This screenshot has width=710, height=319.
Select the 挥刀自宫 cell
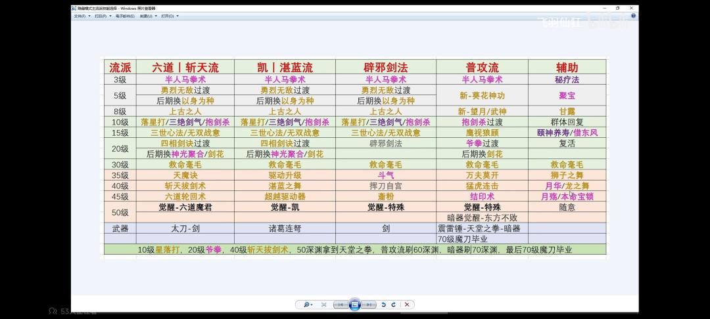pyautogui.click(x=386, y=186)
